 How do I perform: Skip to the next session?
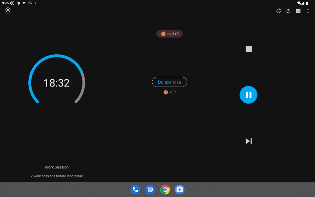248,141
